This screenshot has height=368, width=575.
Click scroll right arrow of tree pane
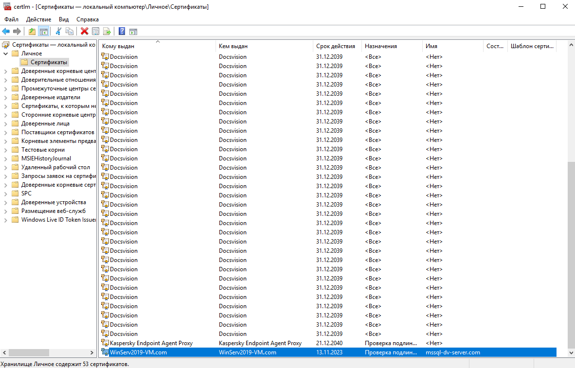[91, 352]
